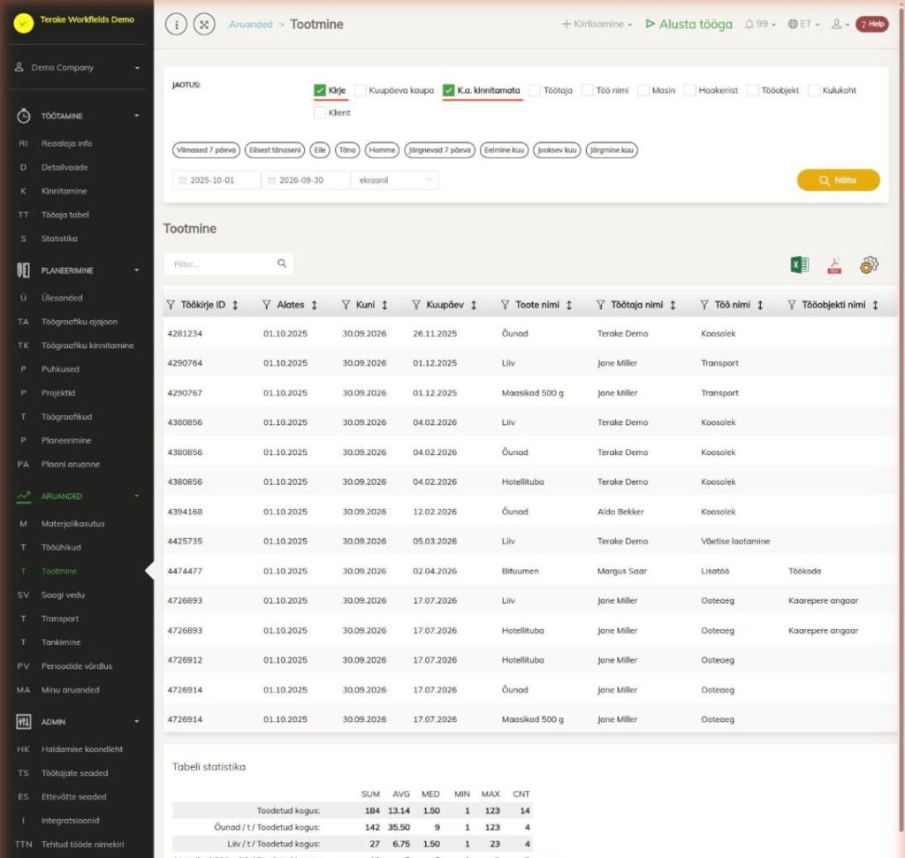Click the filter search magnifier icon
The width and height of the screenshot is (905, 858).
[x=282, y=263]
